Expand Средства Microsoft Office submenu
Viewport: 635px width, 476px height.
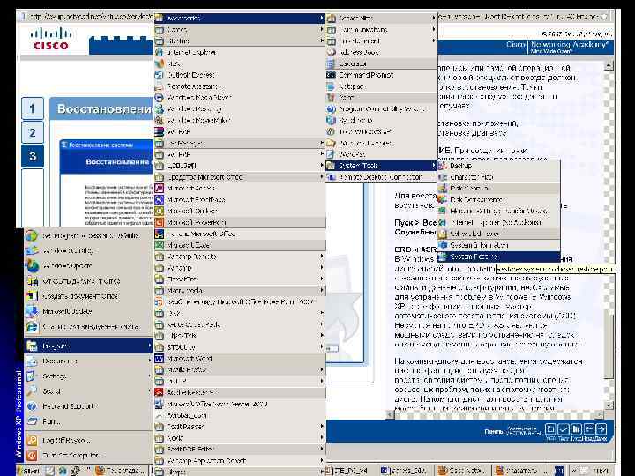240,177
